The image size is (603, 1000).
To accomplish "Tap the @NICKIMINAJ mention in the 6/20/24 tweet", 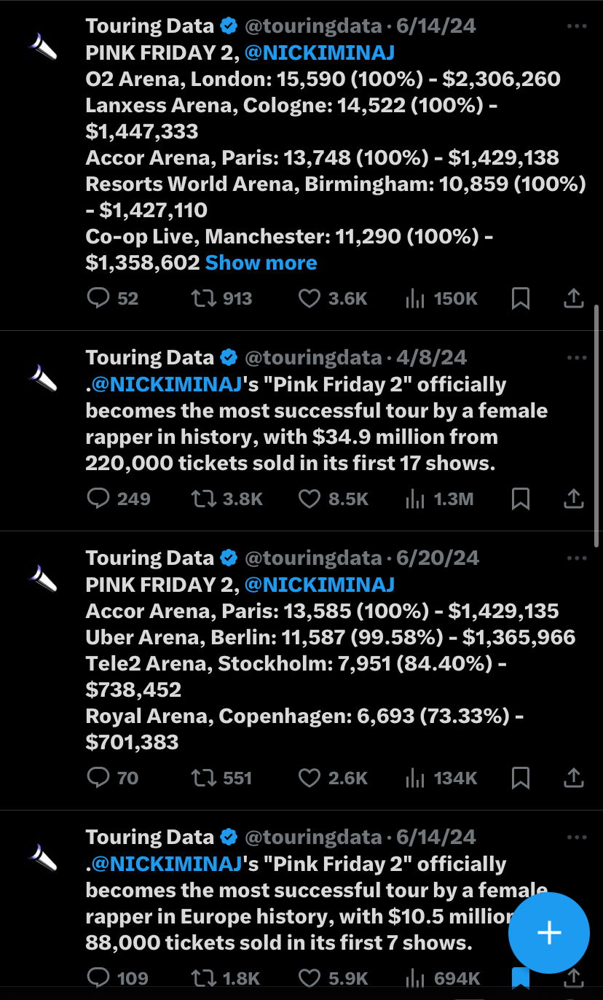I will coord(320,585).
